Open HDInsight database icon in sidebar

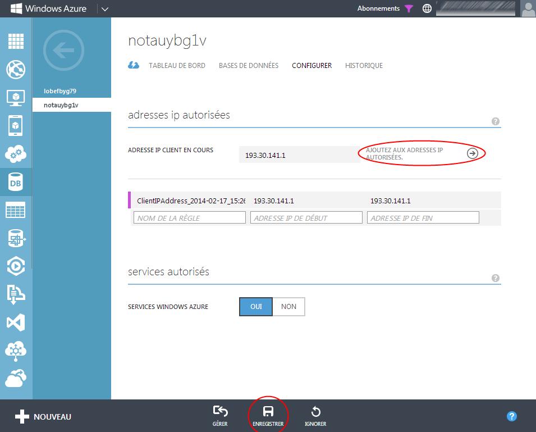(16, 238)
